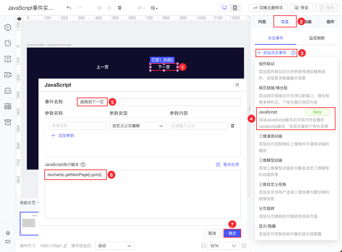The width and height of the screenshot is (342, 252).
Task: Choose 网页链接/弹出框 event option
Action: pos(294,95)
